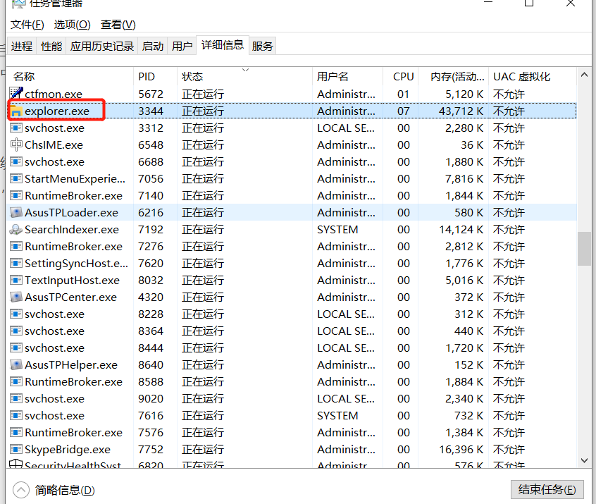Click the ctfmon.exe process icon
Screen dimensions: 596x504
pos(16,93)
